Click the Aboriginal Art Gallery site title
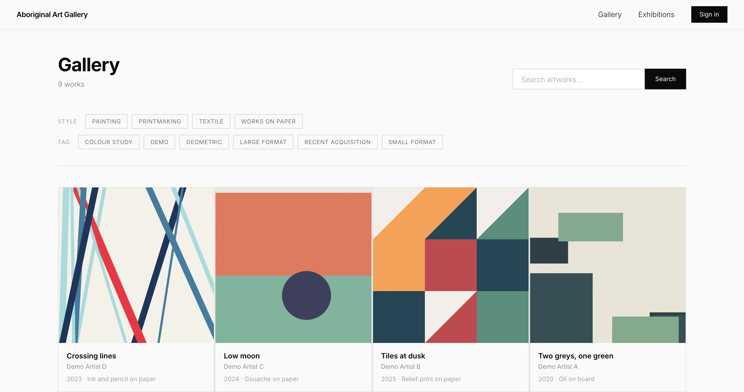This screenshot has height=392, width=744. point(52,14)
